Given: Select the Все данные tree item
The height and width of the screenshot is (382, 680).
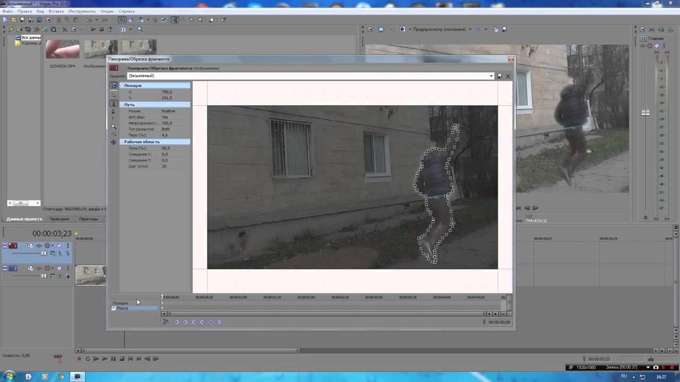Looking at the screenshot, I should 31,38.
